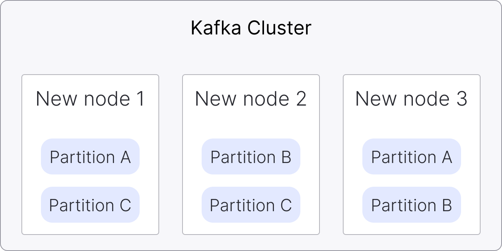Click Partition C in New node 1
Image resolution: width=502 pixels, height=251 pixels.
coord(90,205)
